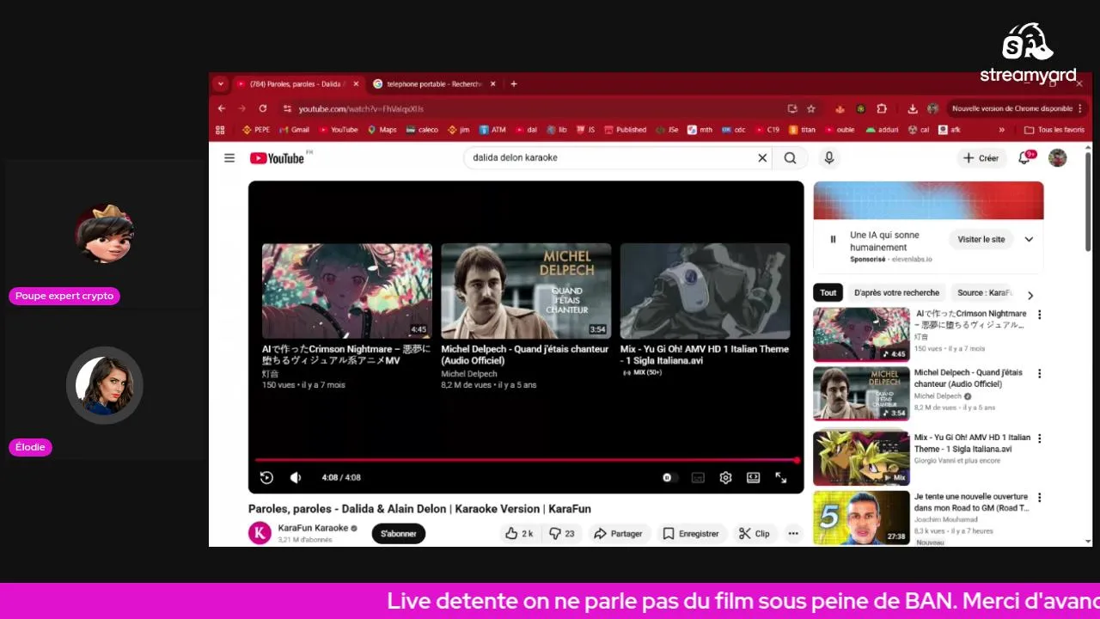Switch the player to theater mode
The image size is (1100, 619).
[753, 478]
